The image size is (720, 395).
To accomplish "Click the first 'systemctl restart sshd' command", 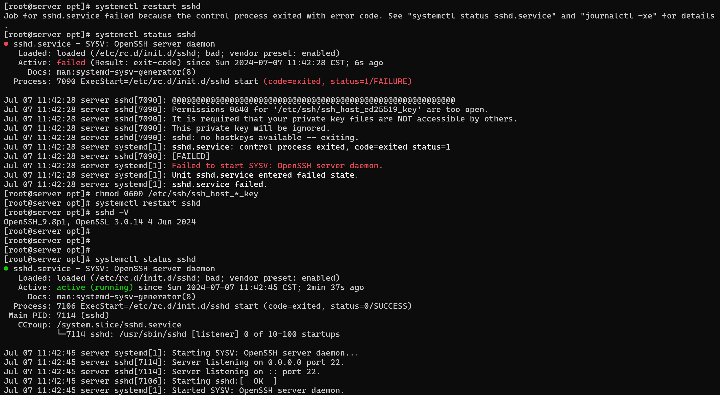I will click(148, 6).
